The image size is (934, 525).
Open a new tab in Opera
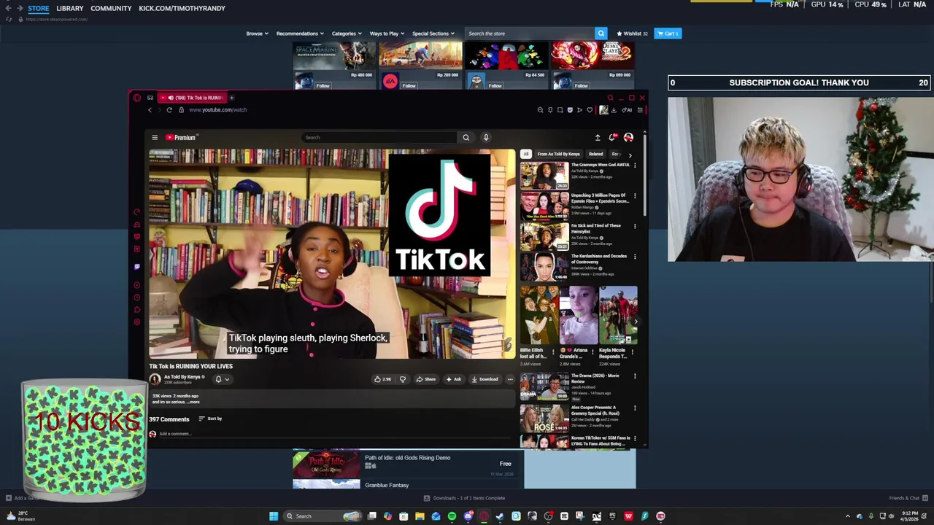pos(231,98)
